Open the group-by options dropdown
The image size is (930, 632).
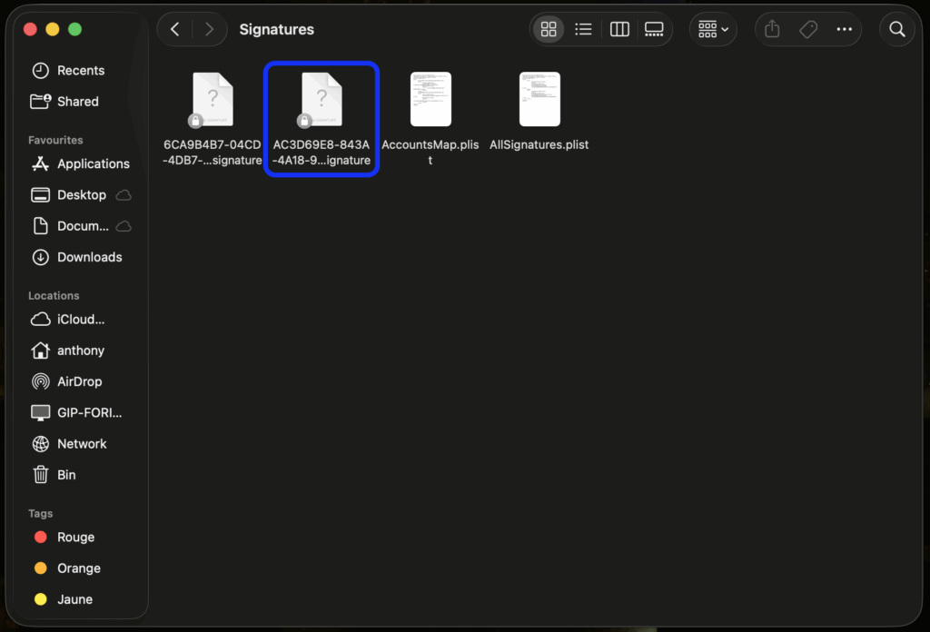coord(713,30)
